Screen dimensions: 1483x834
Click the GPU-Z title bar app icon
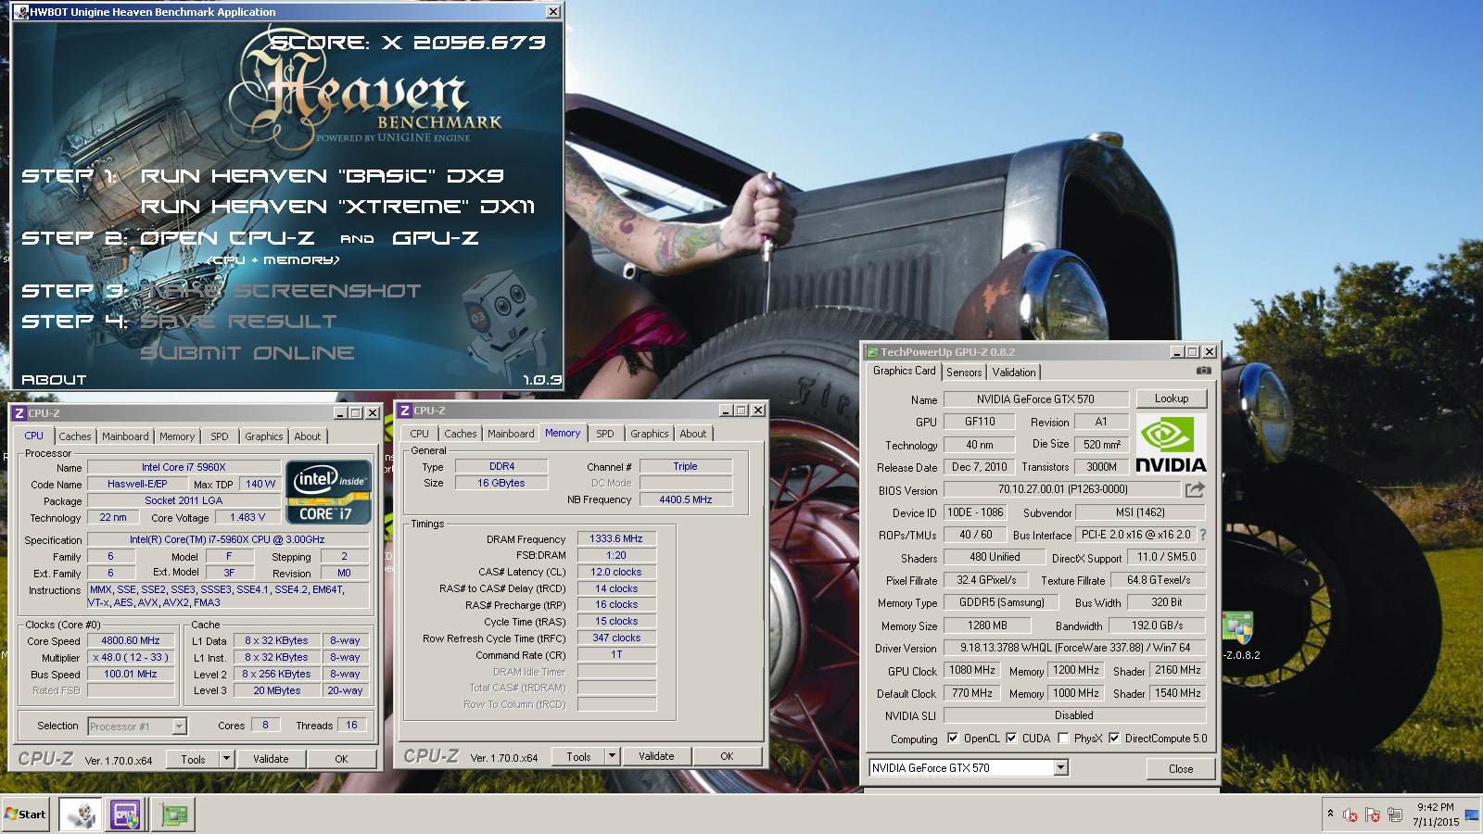871,352
